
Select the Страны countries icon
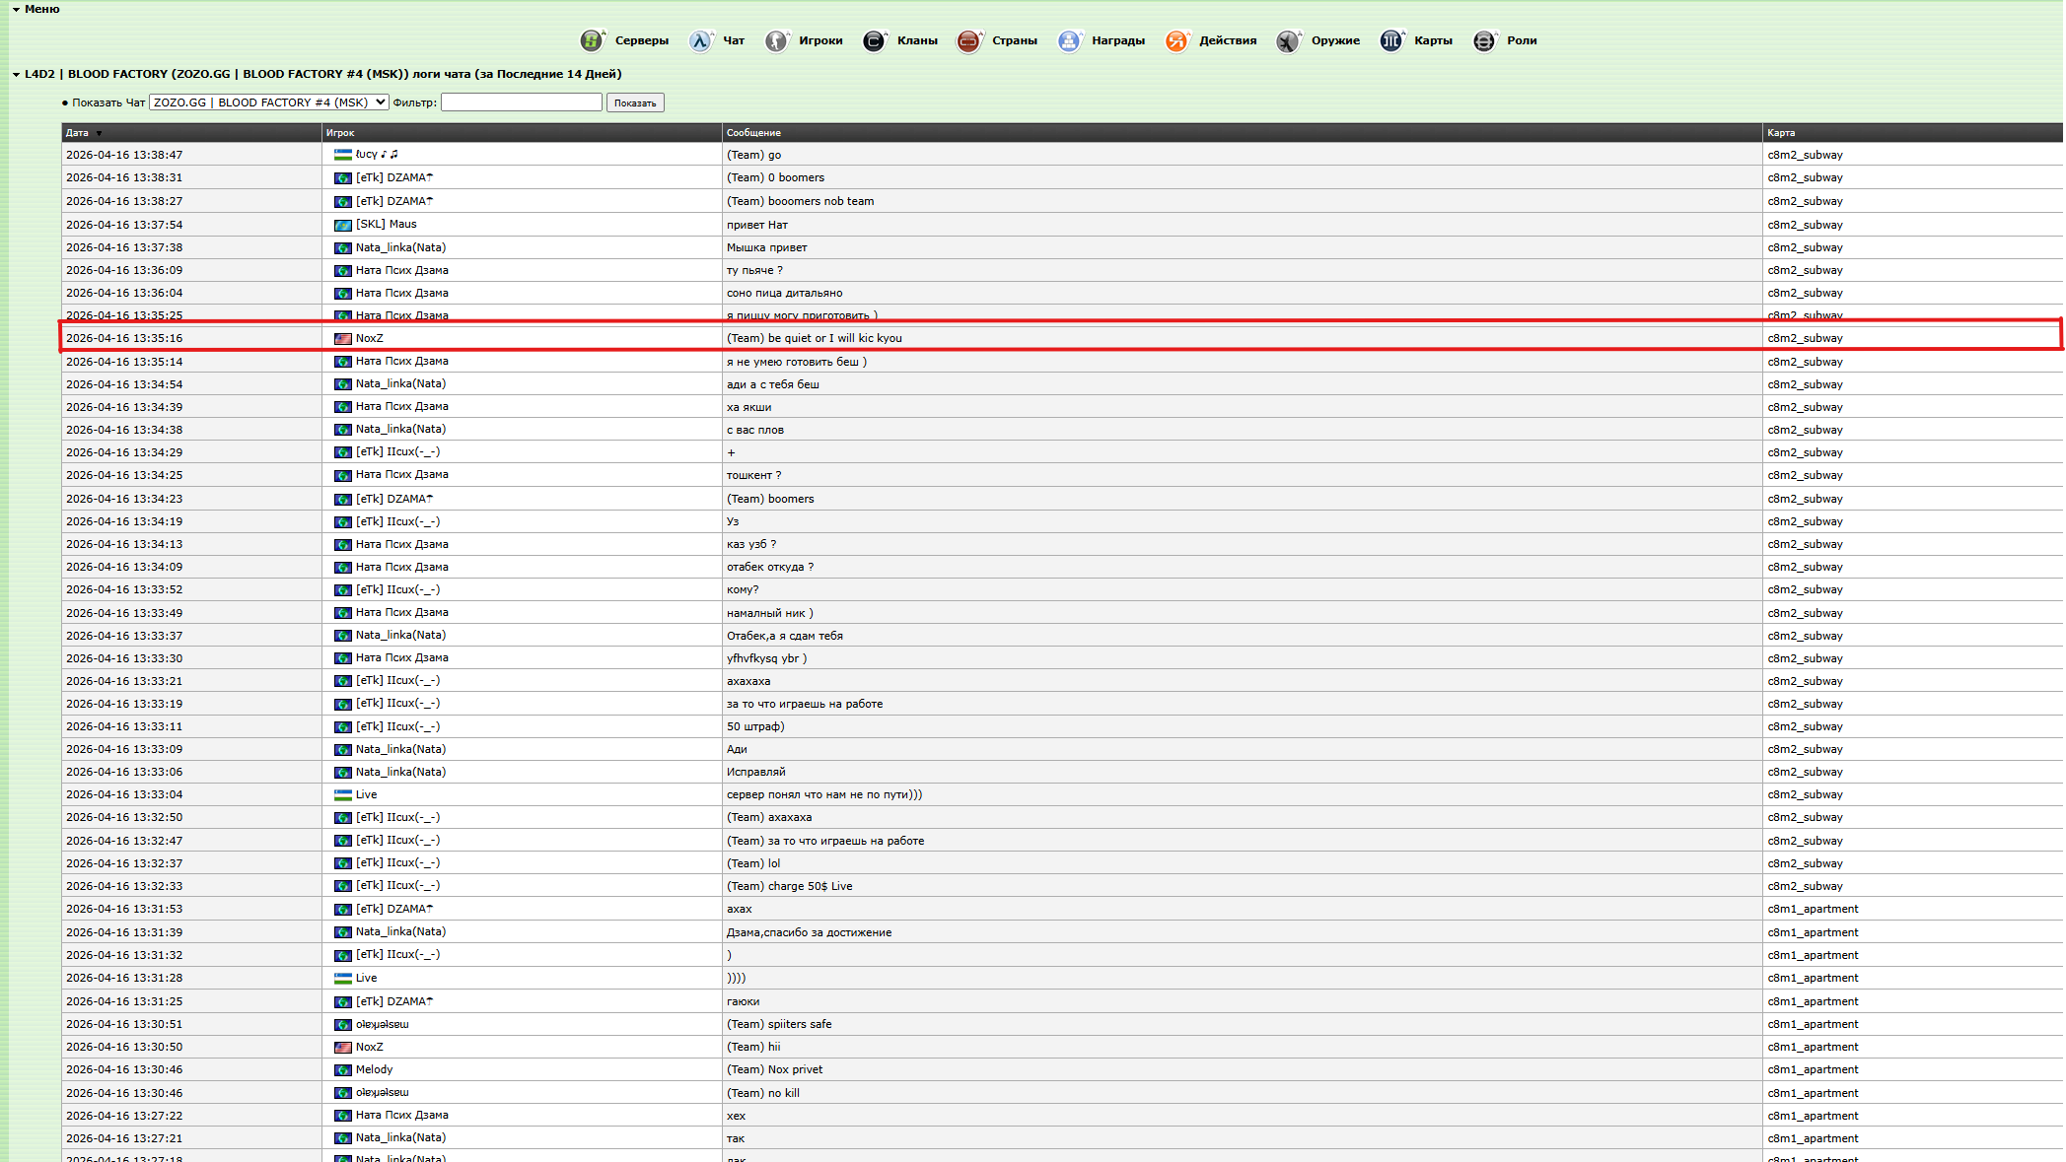pos(968,40)
